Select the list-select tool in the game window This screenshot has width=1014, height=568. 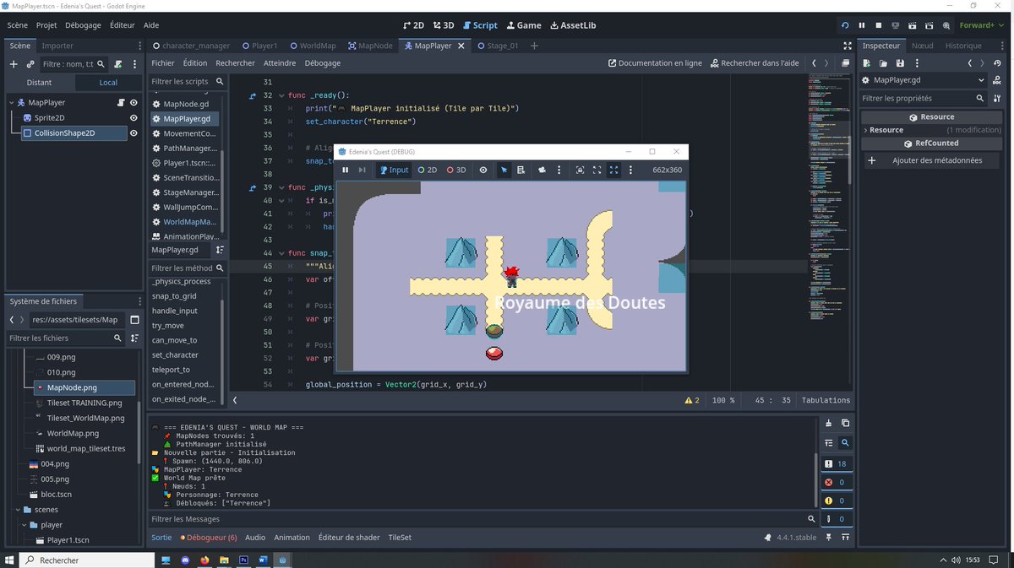click(x=521, y=170)
